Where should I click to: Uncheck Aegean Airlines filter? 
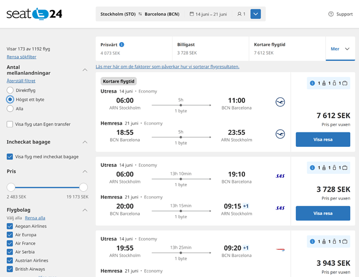[x=9, y=226]
